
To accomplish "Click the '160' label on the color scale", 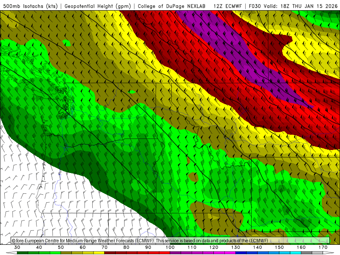I will click(301, 247).
